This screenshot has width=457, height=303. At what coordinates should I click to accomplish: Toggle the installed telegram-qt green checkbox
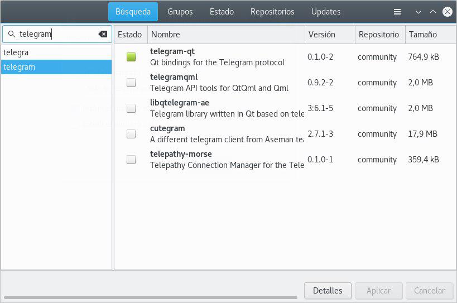[x=131, y=57]
